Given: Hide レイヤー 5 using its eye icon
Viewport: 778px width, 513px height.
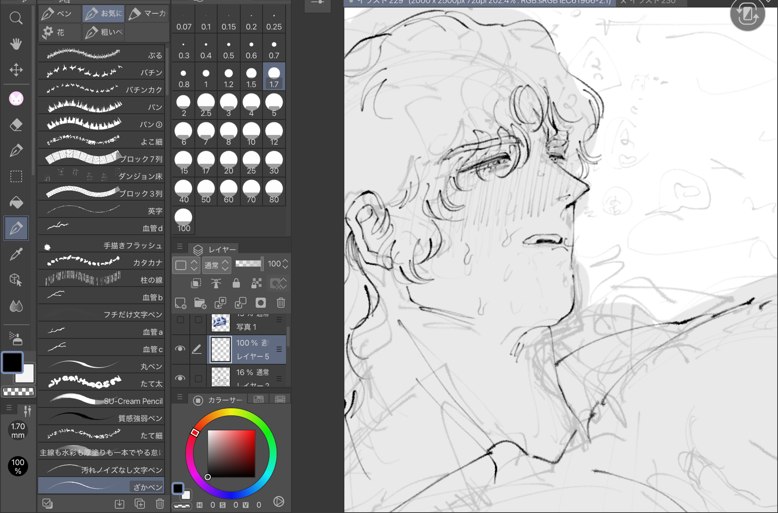Looking at the screenshot, I should click(x=180, y=349).
